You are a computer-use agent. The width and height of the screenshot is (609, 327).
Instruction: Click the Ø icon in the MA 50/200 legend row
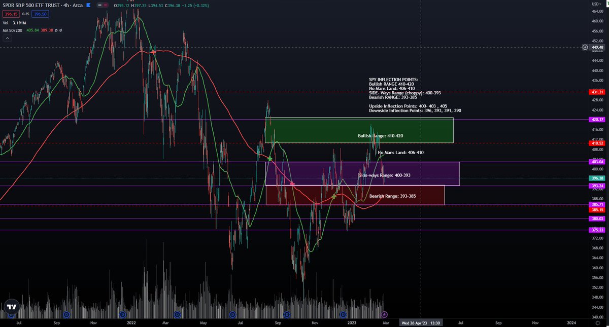57,30
